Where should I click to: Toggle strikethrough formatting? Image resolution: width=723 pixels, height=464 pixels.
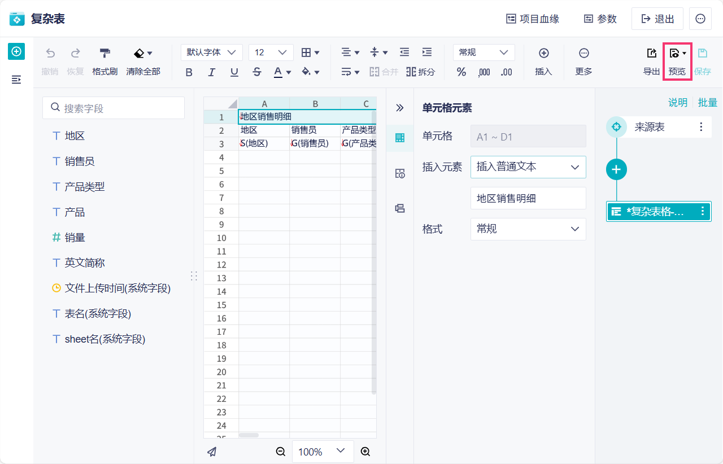pyautogui.click(x=257, y=72)
